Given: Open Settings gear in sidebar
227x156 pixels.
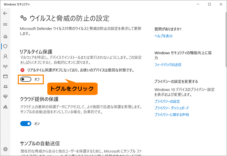Looking at the screenshot, I should pyautogui.click(x=6, y=149).
